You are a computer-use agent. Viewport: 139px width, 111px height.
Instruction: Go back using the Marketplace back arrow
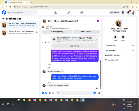pos(3,19)
